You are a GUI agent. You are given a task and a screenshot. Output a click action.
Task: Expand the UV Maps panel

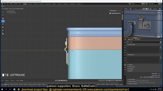tap(130, 65)
